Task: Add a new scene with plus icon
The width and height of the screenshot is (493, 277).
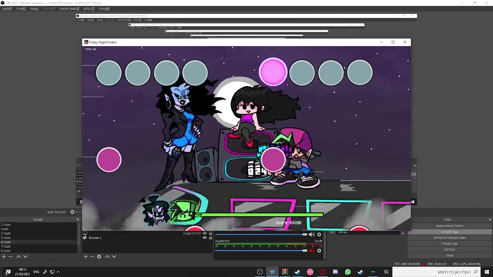Action: (x=4, y=257)
